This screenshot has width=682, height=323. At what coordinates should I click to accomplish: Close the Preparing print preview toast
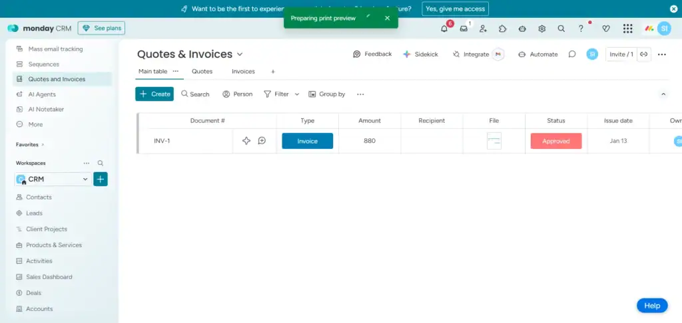(387, 18)
